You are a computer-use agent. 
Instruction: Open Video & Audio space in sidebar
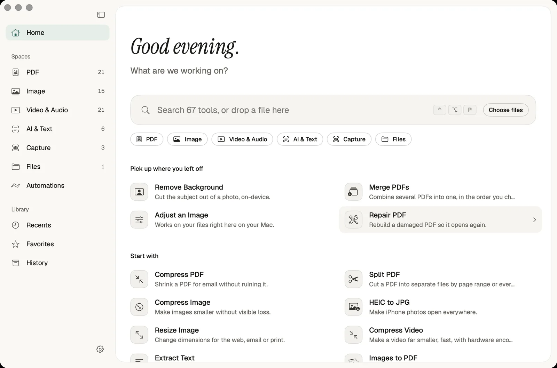click(x=57, y=110)
